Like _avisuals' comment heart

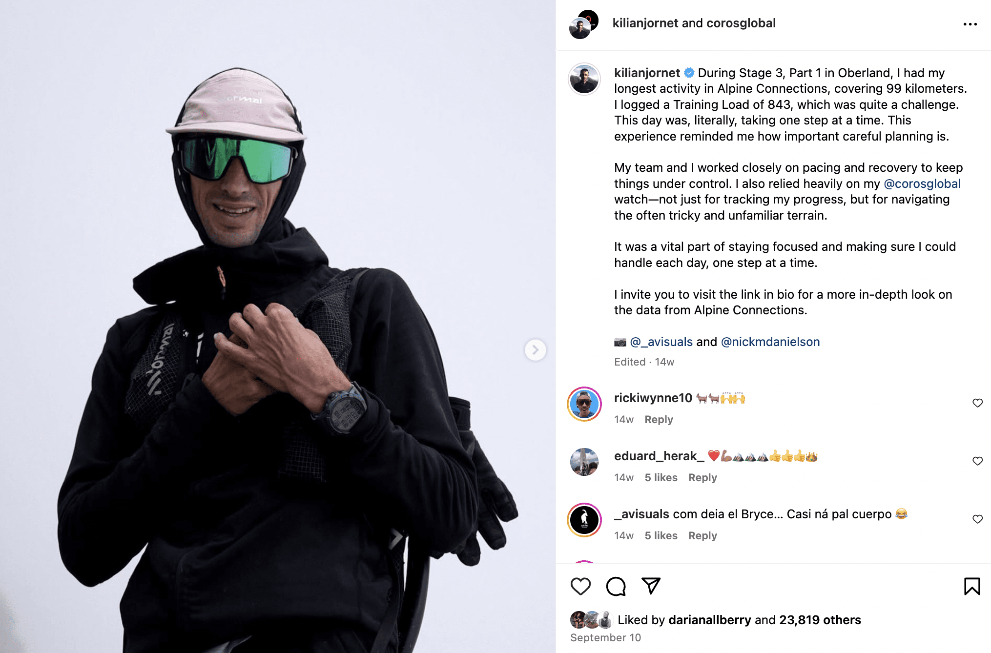coord(977,519)
